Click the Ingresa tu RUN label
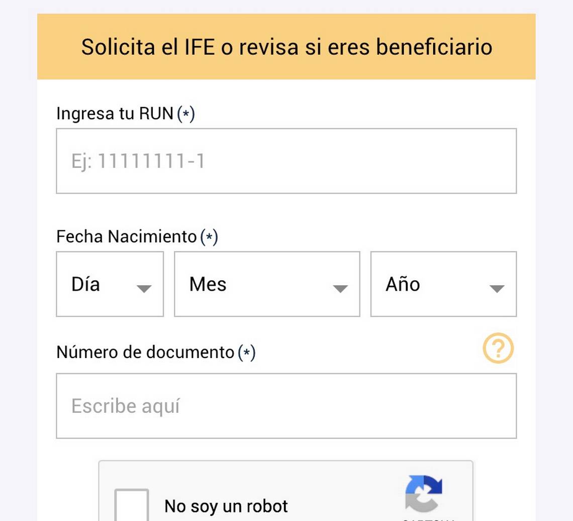The image size is (573, 521). [x=115, y=114]
